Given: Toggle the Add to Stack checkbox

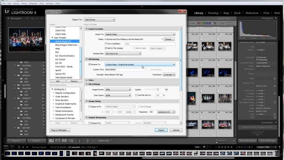Looking at the screenshot, I should click(134, 48).
